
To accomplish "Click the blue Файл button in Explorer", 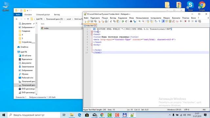I will point(18,14).
